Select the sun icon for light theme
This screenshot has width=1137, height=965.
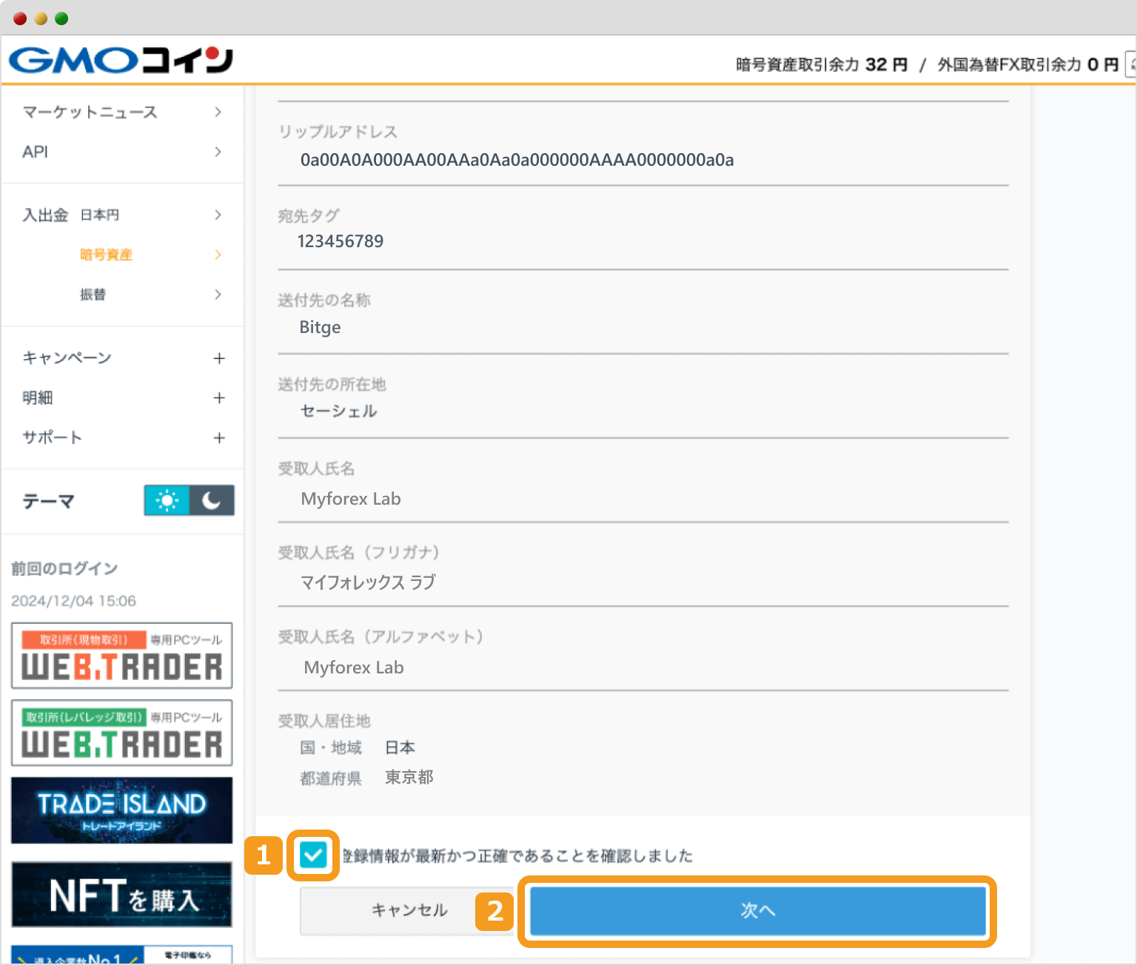click(x=167, y=500)
